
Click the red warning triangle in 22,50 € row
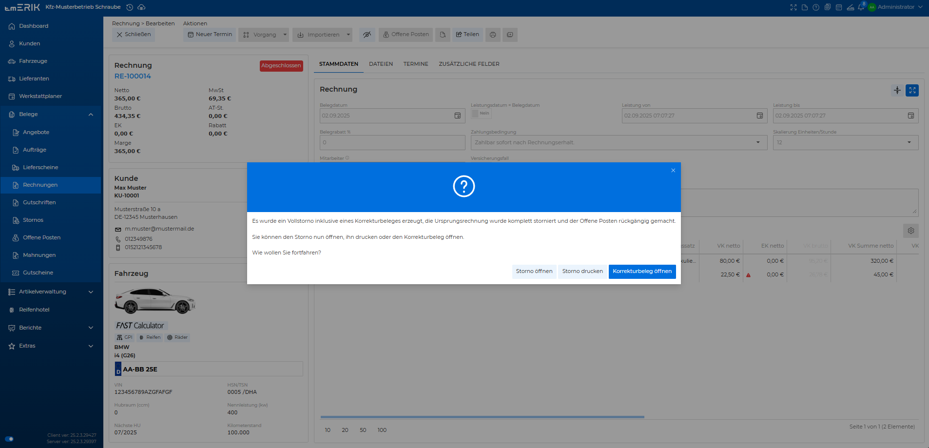coord(748,275)
